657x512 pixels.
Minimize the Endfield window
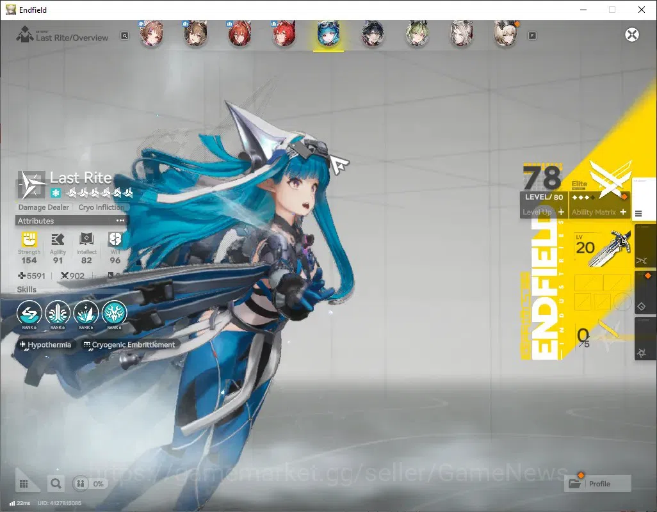click(583, 10)
